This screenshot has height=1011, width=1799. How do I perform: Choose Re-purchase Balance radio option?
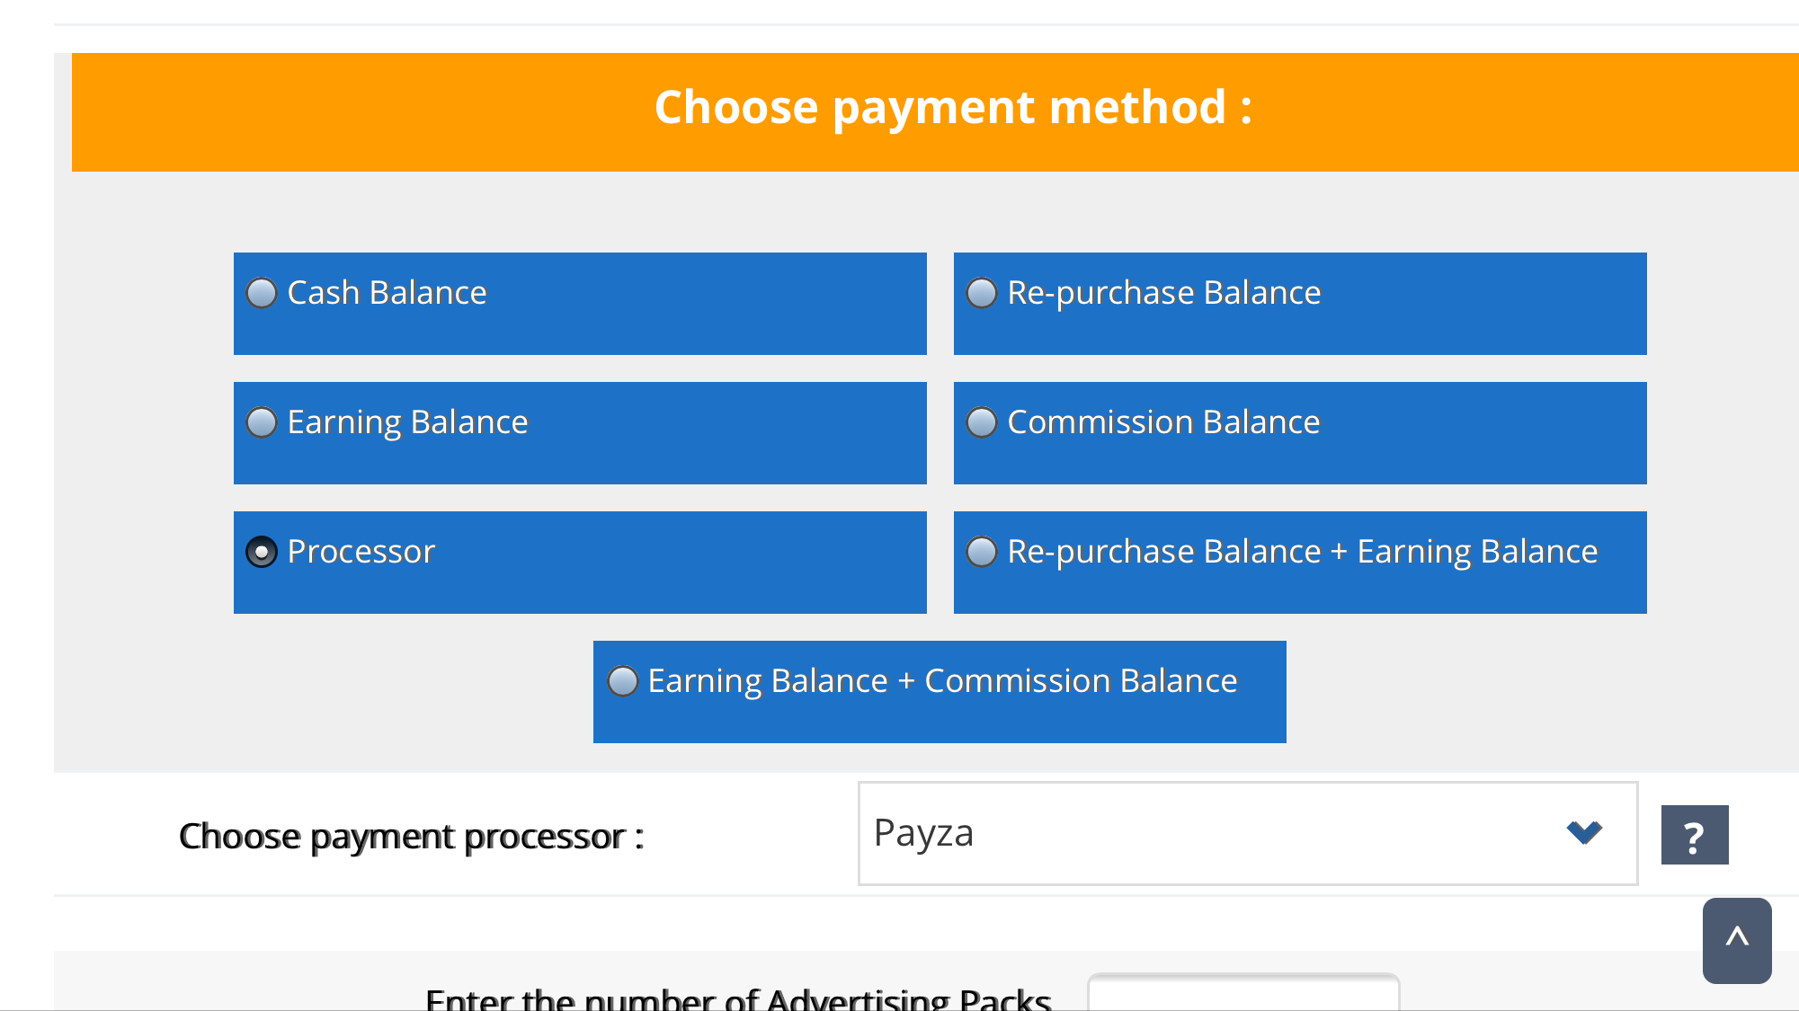click(982, 293)
